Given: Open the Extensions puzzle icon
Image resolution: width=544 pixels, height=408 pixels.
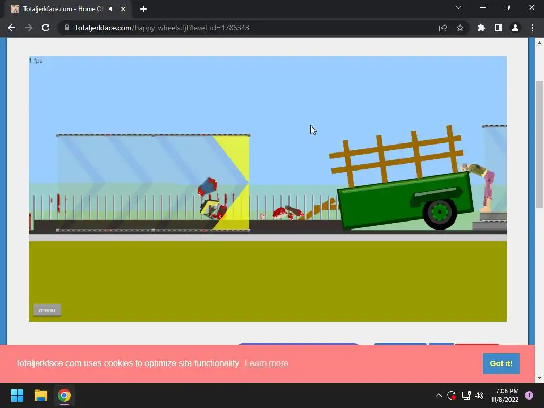Looking at the screenshot, I should 481,28.
